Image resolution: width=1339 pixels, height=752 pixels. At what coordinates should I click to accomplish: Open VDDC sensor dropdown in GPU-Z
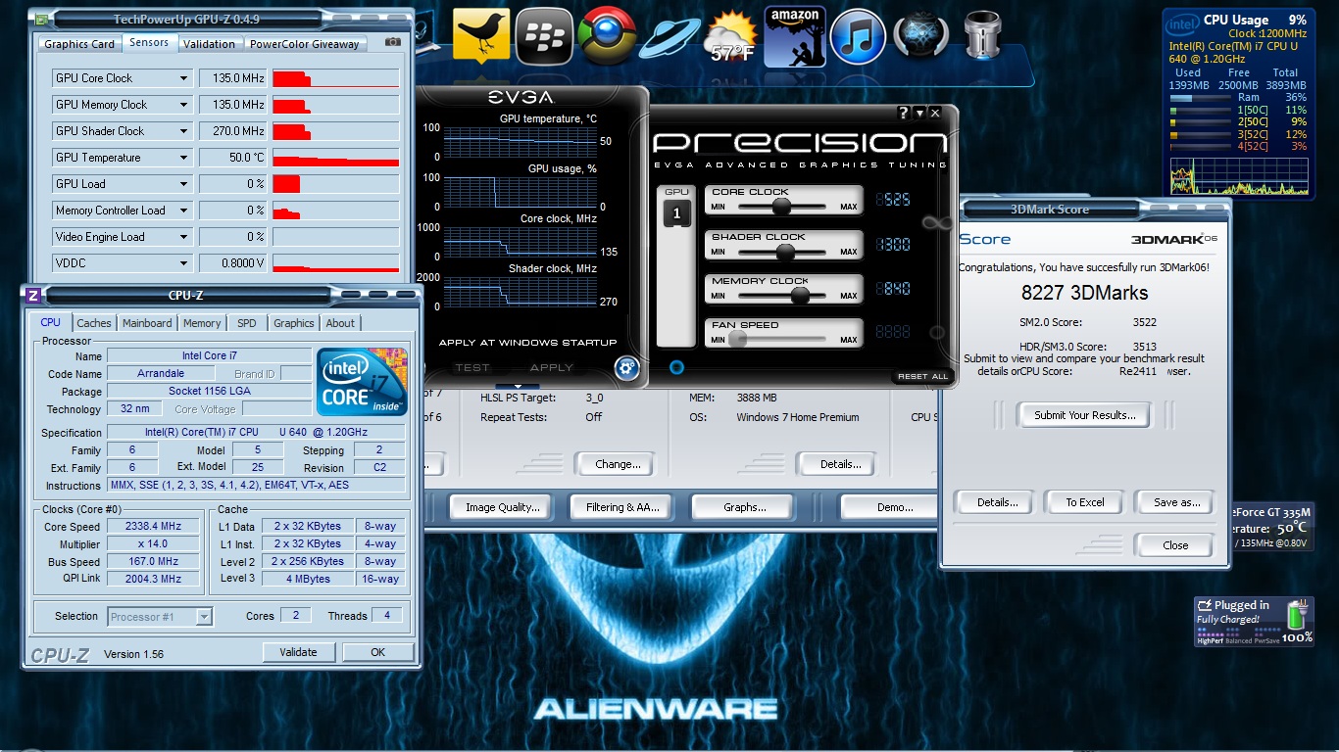pos(183,263)
